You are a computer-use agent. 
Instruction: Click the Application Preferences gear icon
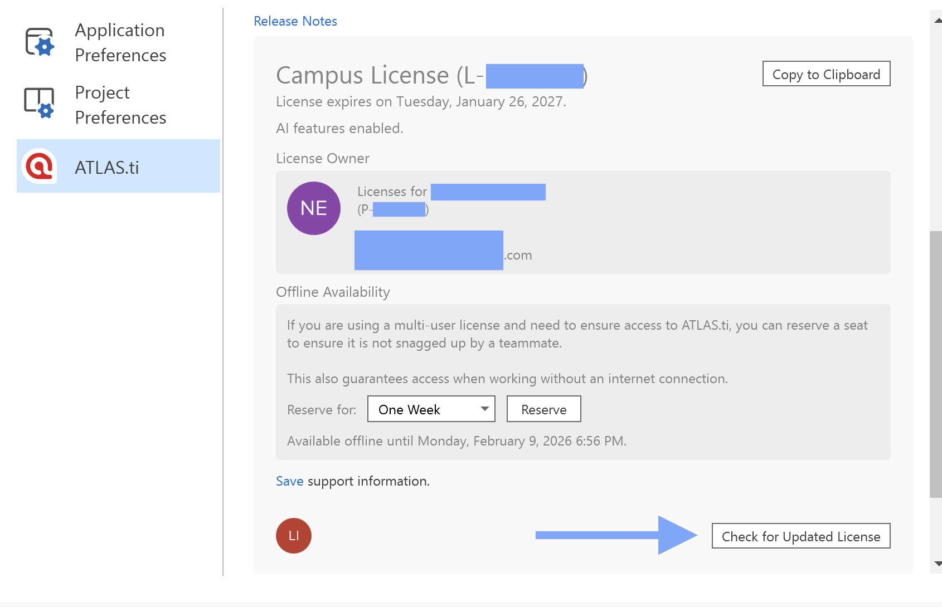(40, 42)
